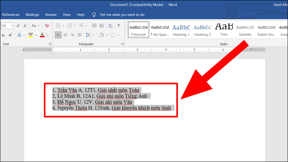Open the Mailings ribbon tab
288x162 pixels.
coord(32,15)
